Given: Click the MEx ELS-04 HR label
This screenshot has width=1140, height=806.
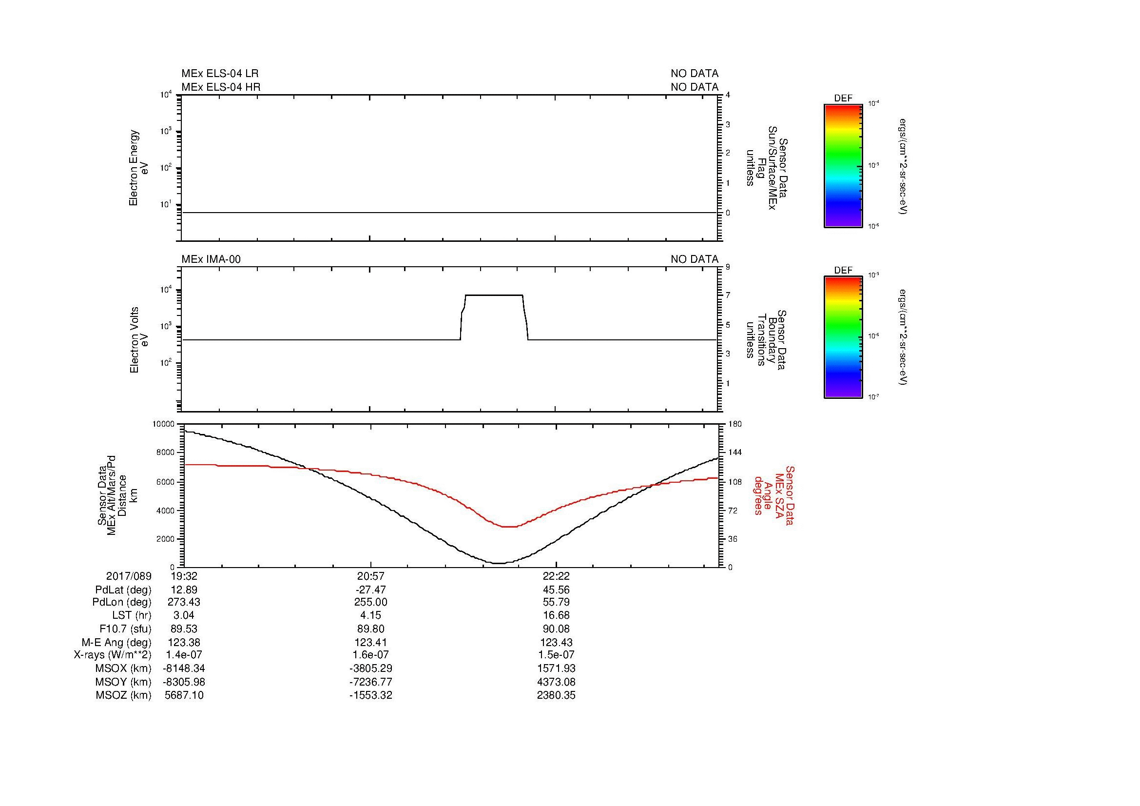Looking at the screenshot, I should click(x=220, y=87).
